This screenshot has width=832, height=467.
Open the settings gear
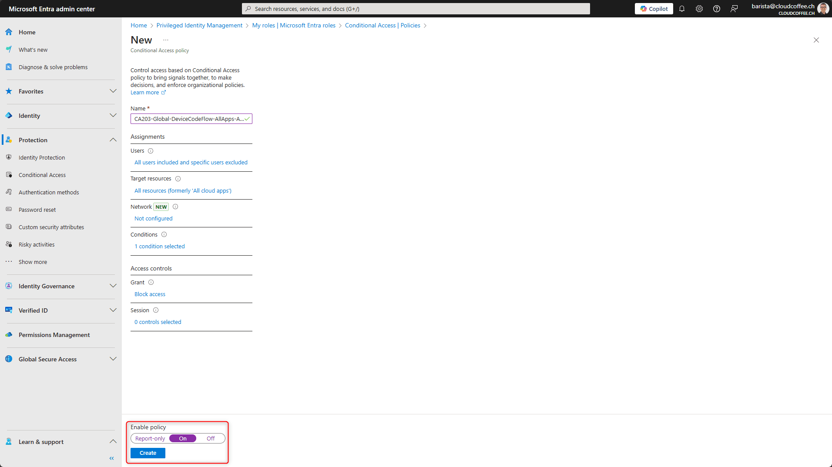pos(699,8)
